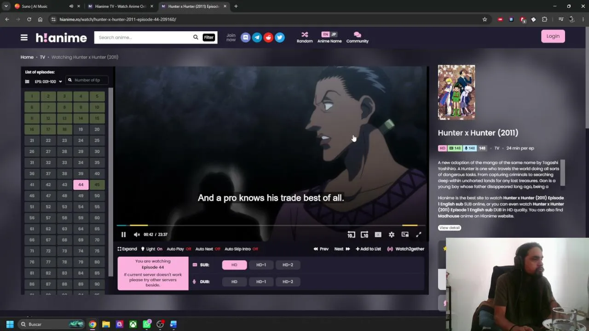589x331 pixels.
Task: Toggle Light On setting
Action: [151, 249]
